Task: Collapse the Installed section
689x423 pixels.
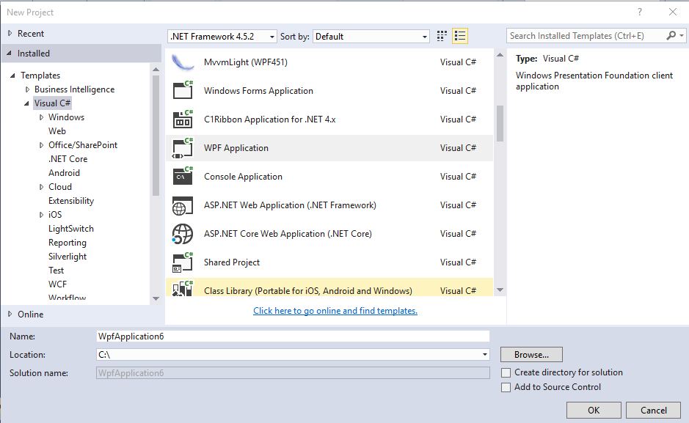Action: click(x=10, y=53)
